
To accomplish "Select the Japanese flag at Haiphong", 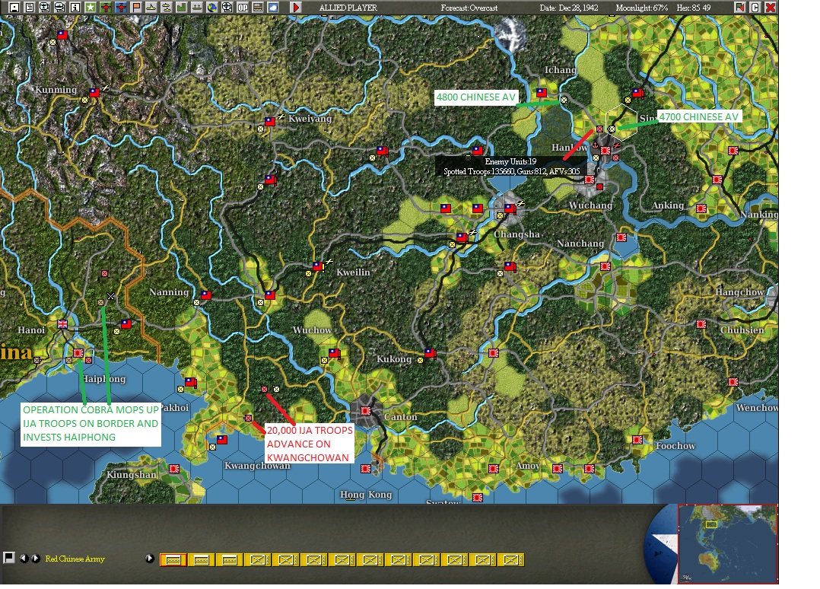I will 78,353.
